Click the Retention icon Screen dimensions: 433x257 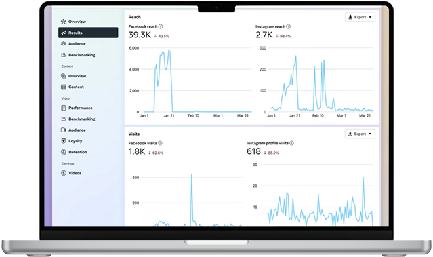(x=64, y=152)
